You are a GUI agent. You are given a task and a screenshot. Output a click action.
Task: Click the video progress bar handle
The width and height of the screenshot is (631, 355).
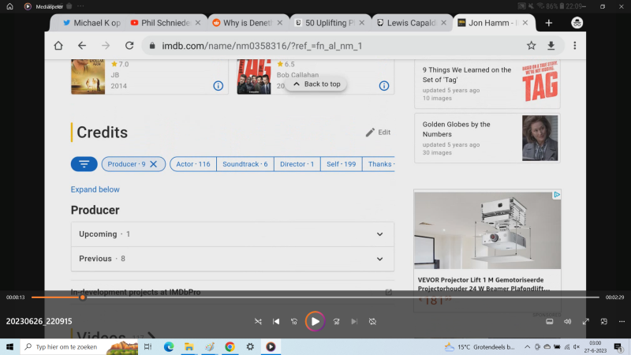pyautogui.click(x=83, y=297)
